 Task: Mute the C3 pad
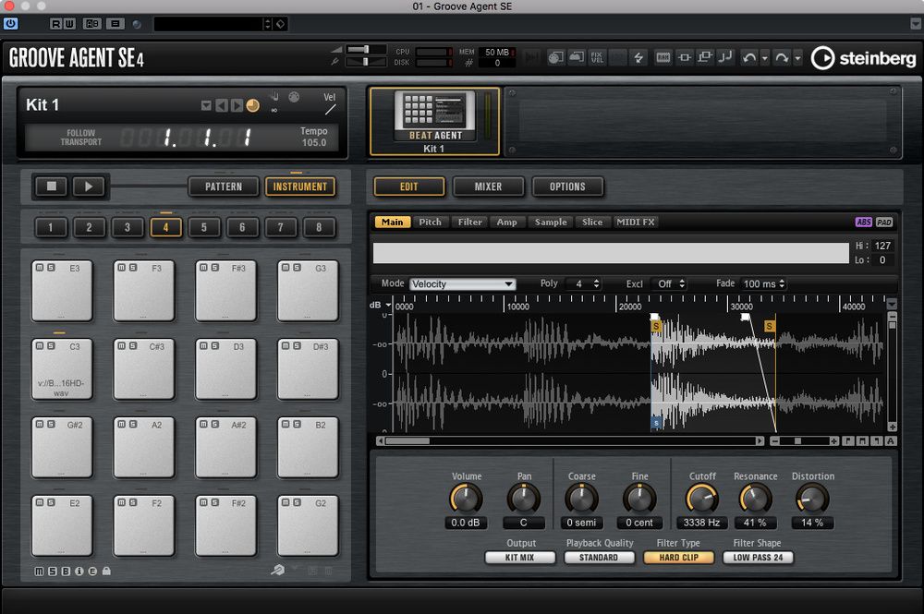[x=40, y=346]
